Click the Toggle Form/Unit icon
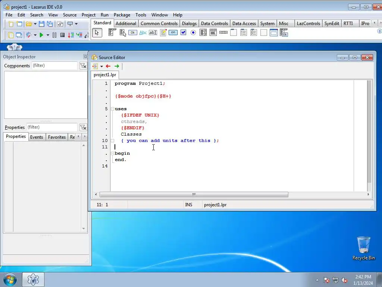Image resolution: width=382 pixels, height=287 pixels. 60,24
